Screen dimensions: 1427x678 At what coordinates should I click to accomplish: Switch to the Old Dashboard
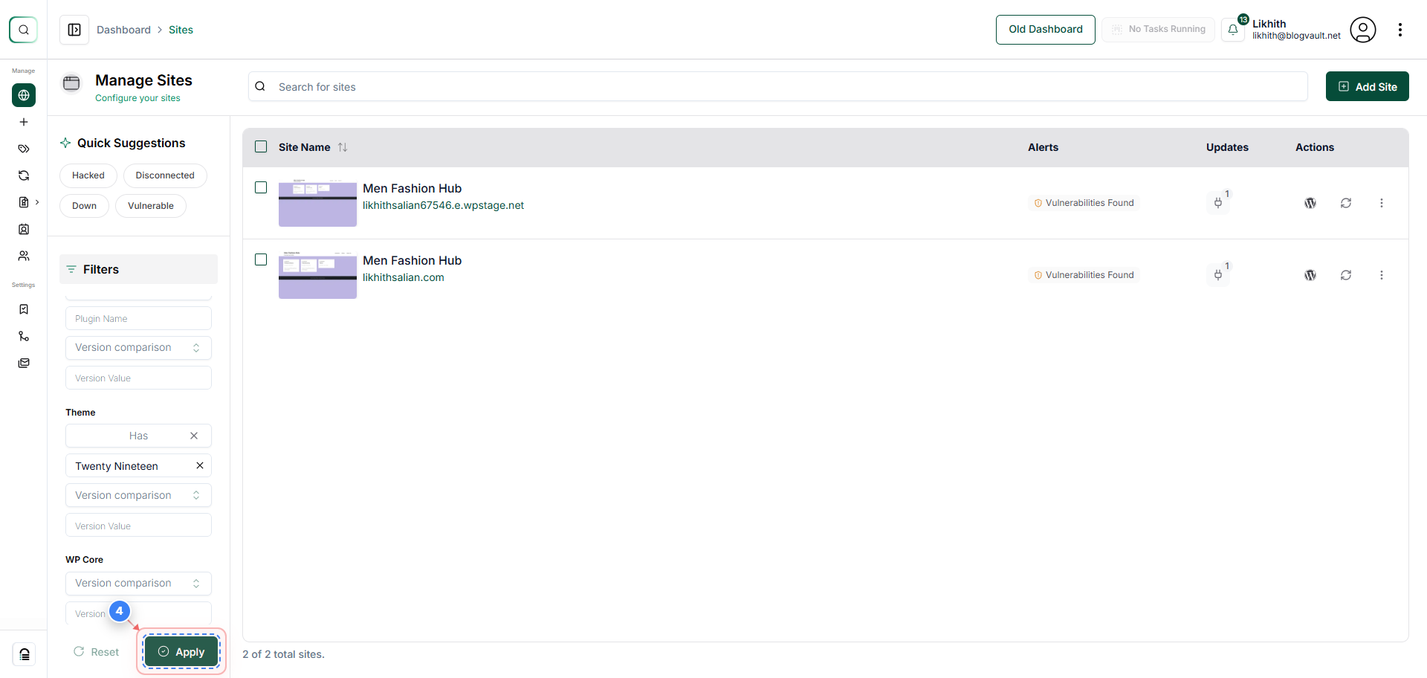(x=1045, y=29)
